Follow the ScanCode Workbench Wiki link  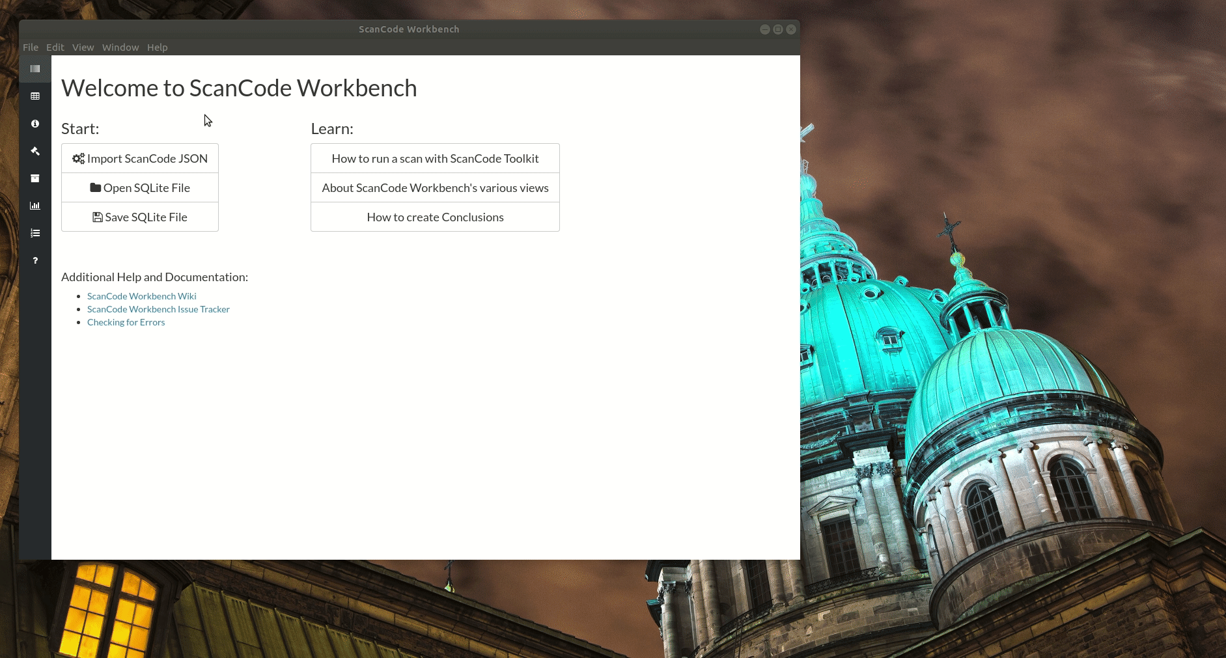[x=142, y=296]
